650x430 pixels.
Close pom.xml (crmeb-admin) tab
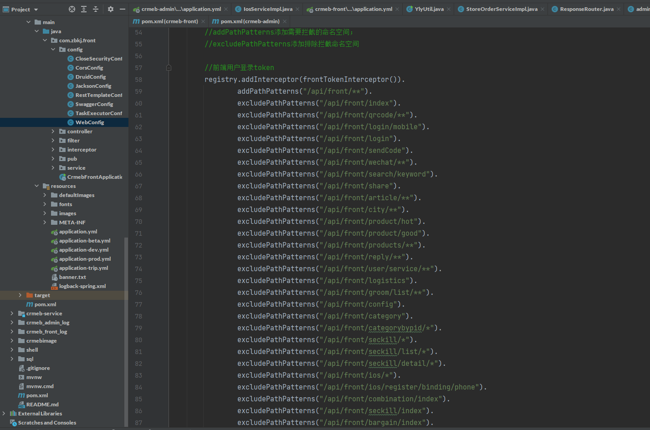click(285, 21)
